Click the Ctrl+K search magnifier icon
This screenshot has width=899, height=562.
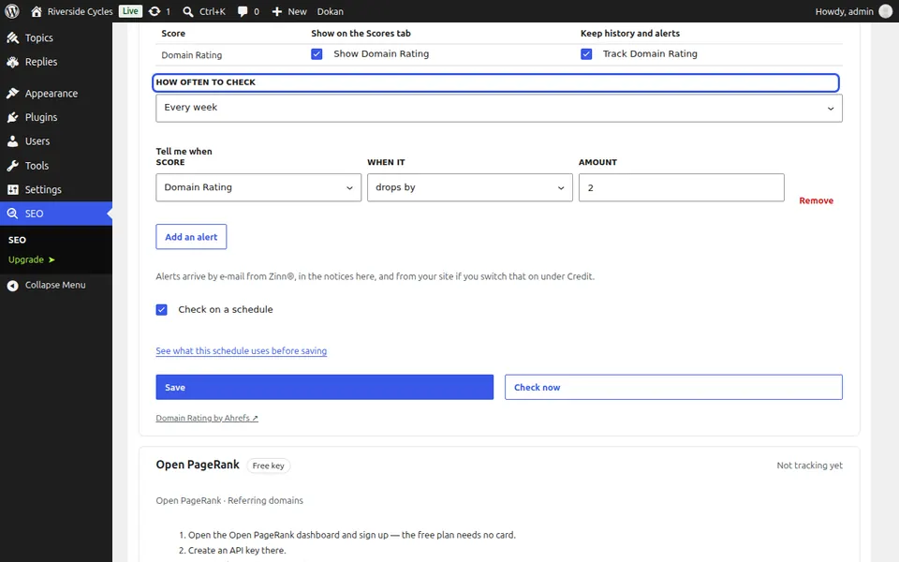187,11
